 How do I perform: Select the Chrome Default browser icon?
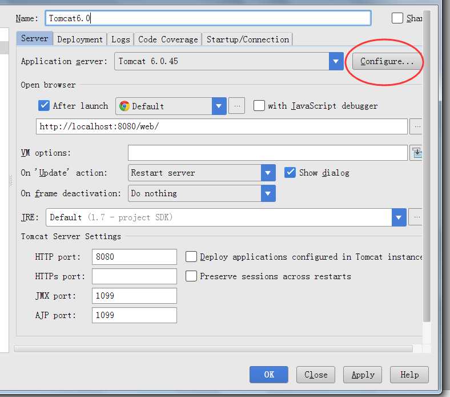(x=124, y=106)
